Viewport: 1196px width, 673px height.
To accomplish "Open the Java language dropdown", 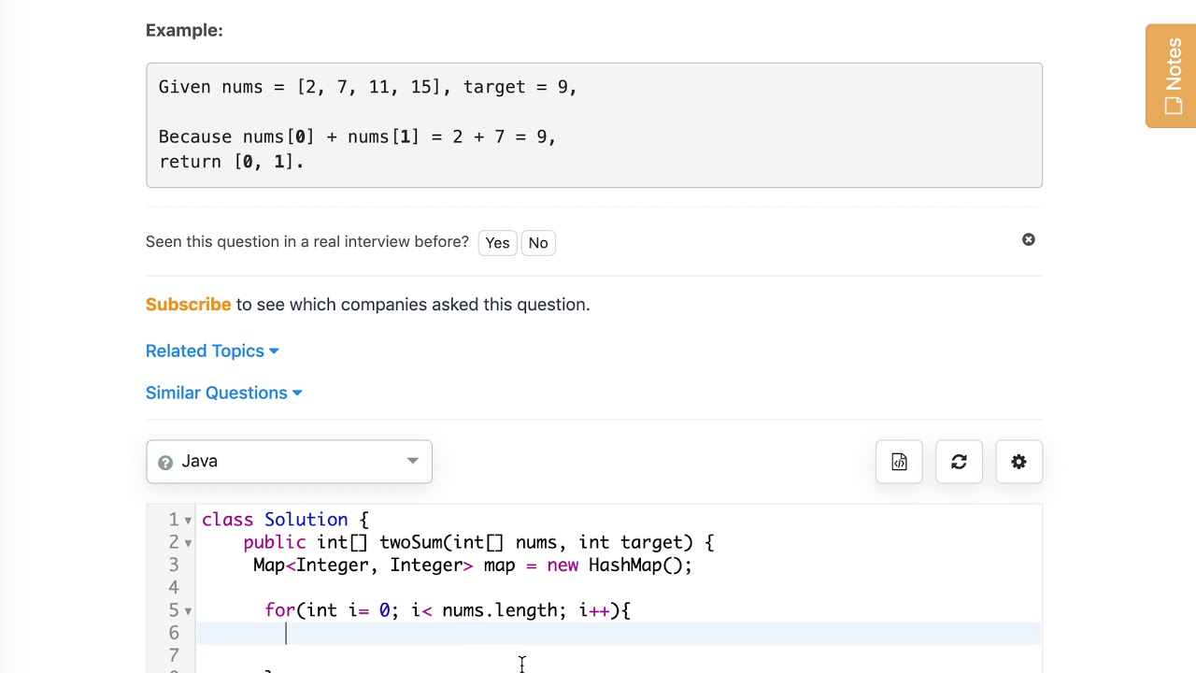I will 289,462.
